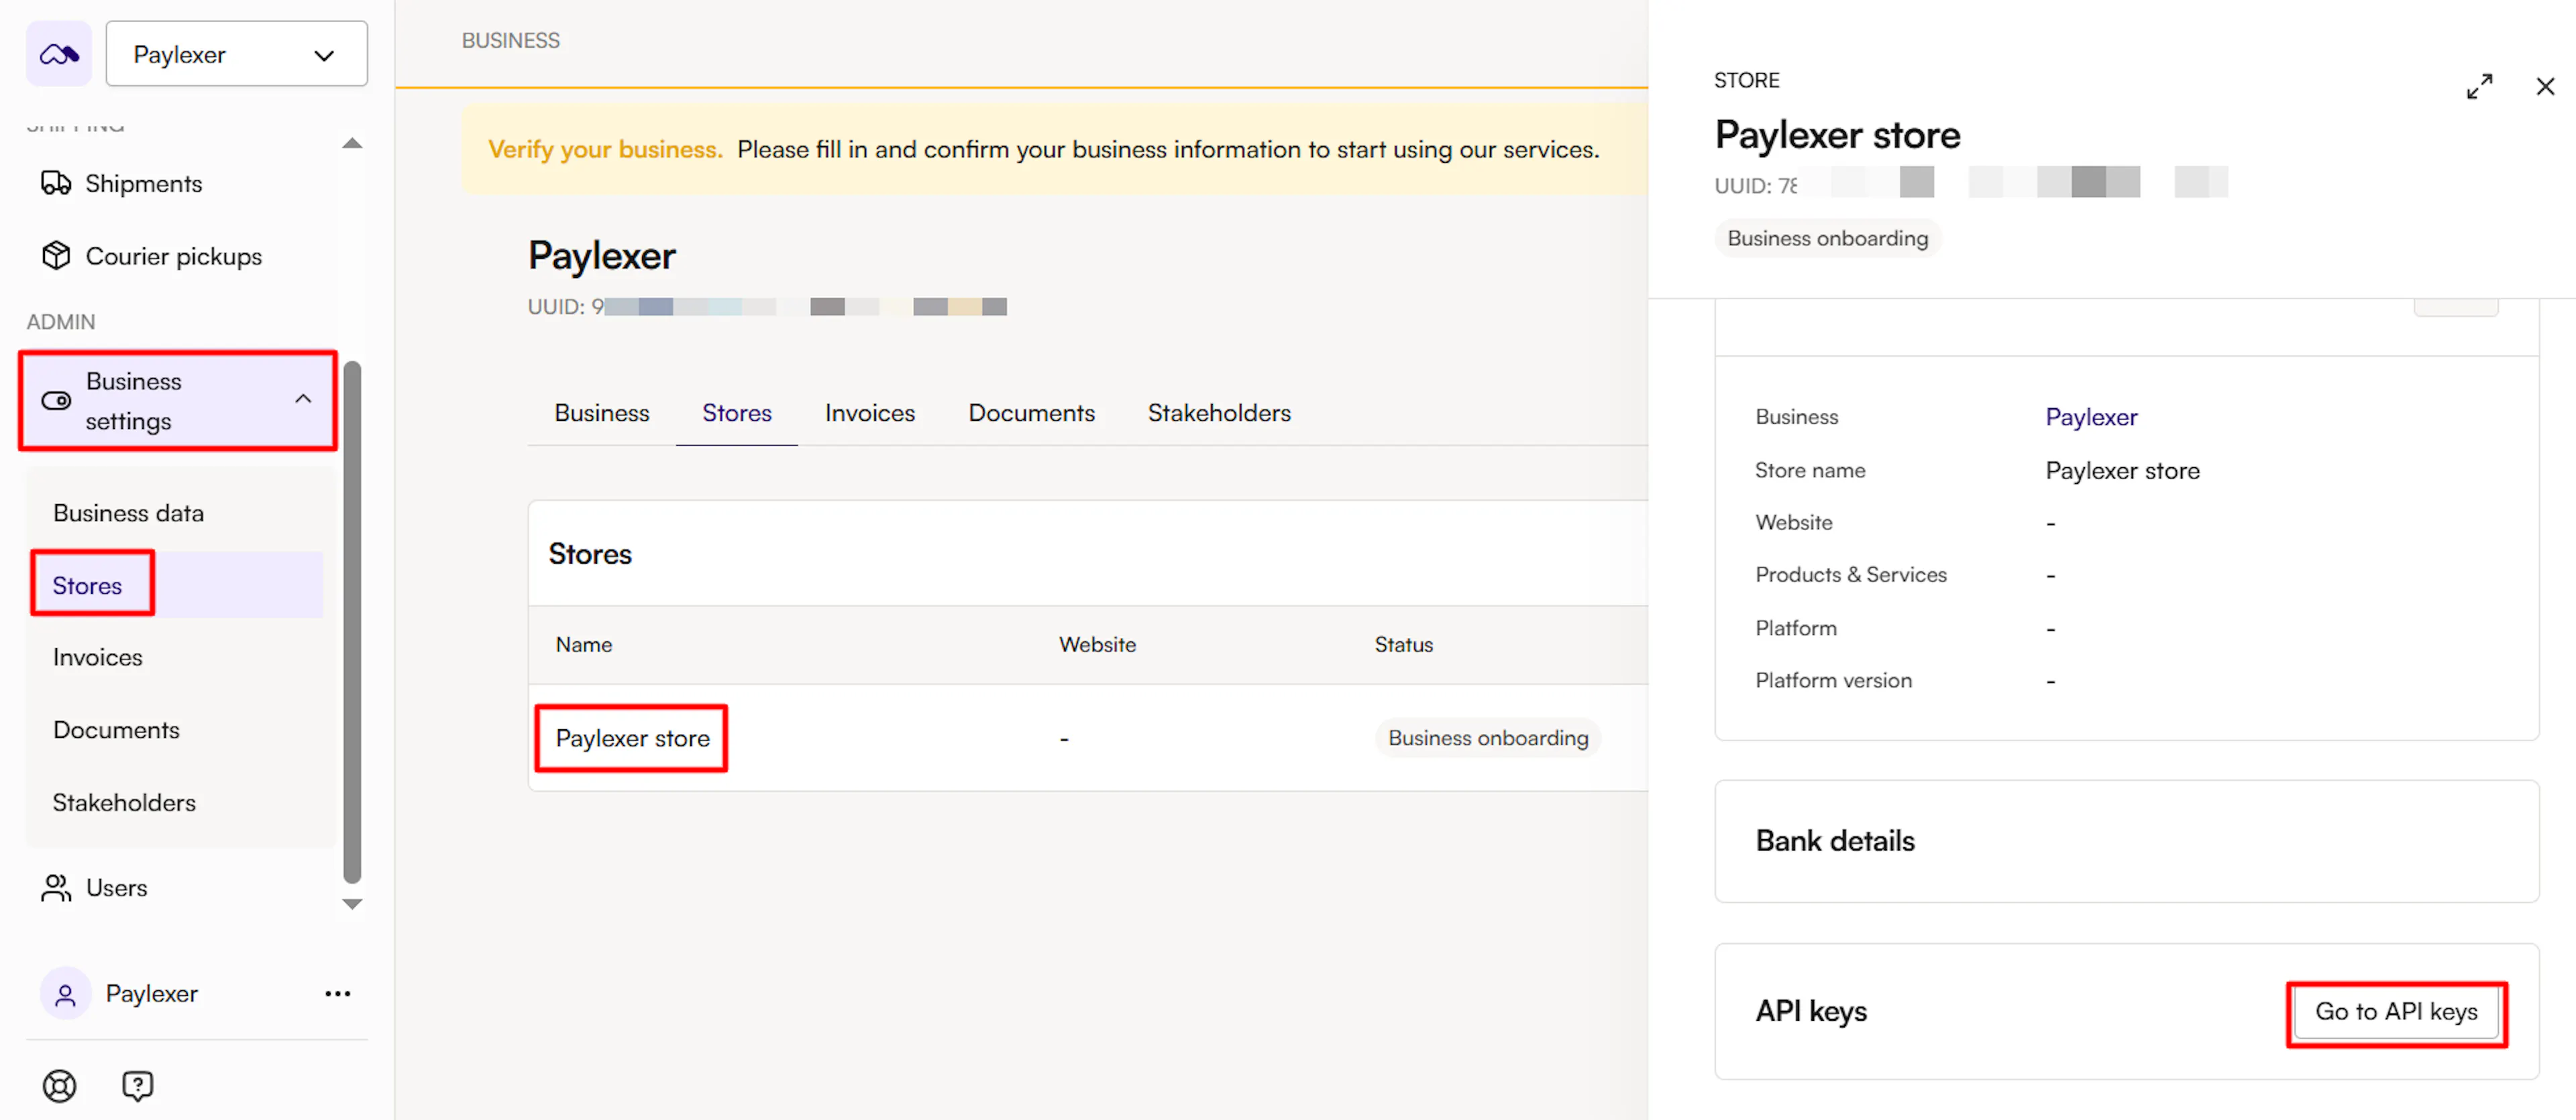Click the sidebar scrollbar thumb

pos(352,623)
